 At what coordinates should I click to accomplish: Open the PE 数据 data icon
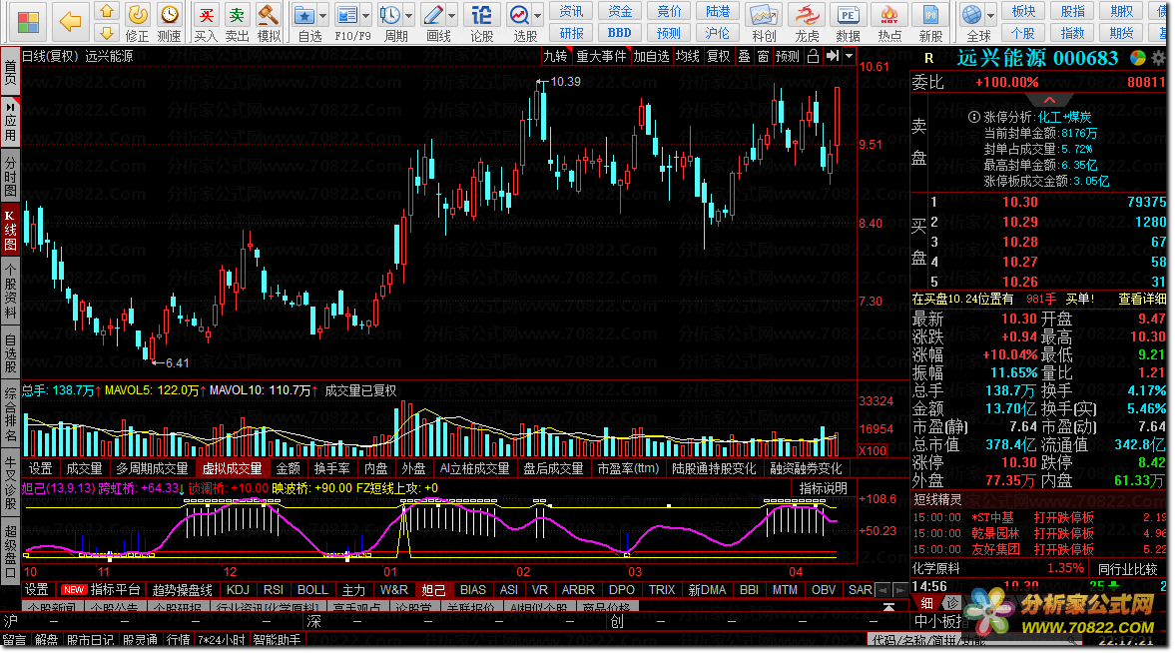tap(849, 23)
